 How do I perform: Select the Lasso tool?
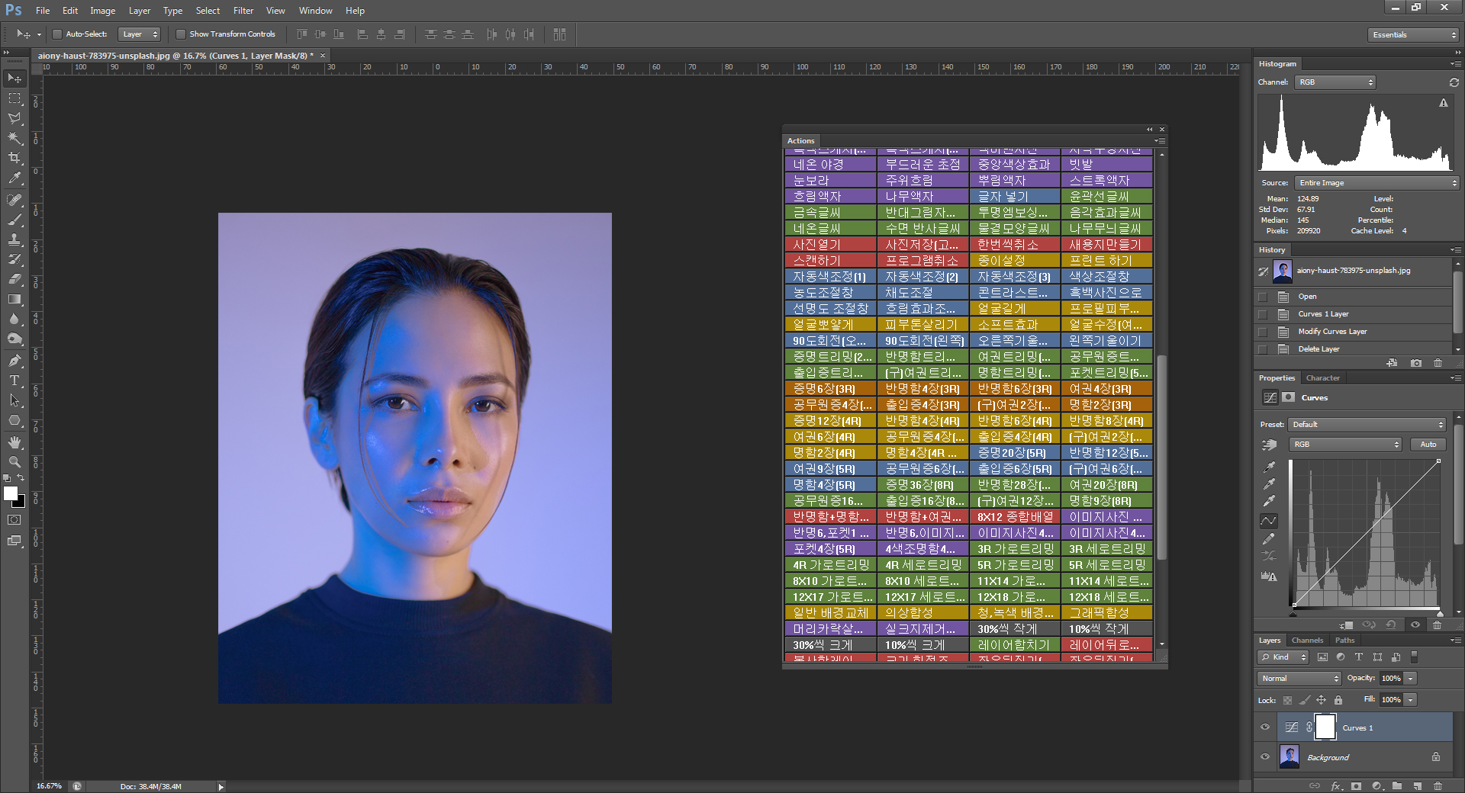[x=14, y=118]
